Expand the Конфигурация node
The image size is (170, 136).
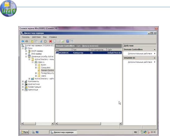click(x=23, y=87)
